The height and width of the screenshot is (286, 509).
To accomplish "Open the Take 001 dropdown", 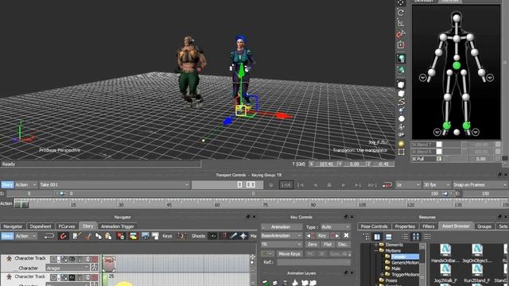I will pyautogui.click(x=115, y=185).
